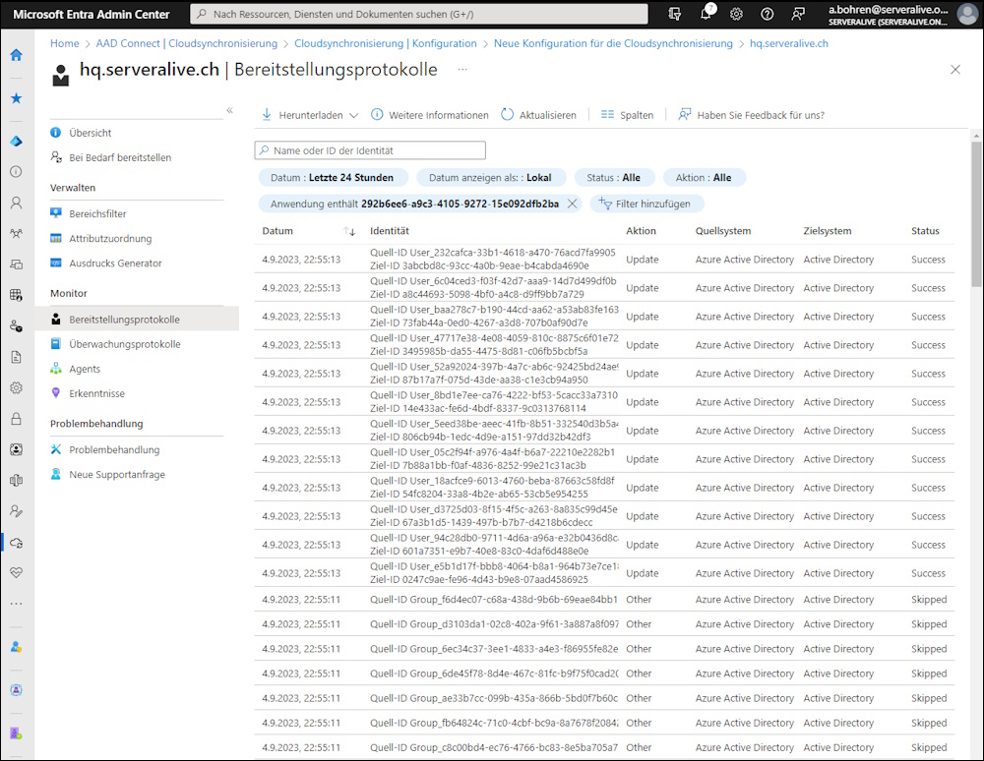Click the Aktion column header
This screenshot has height=761, width=984.
point(641,231)
